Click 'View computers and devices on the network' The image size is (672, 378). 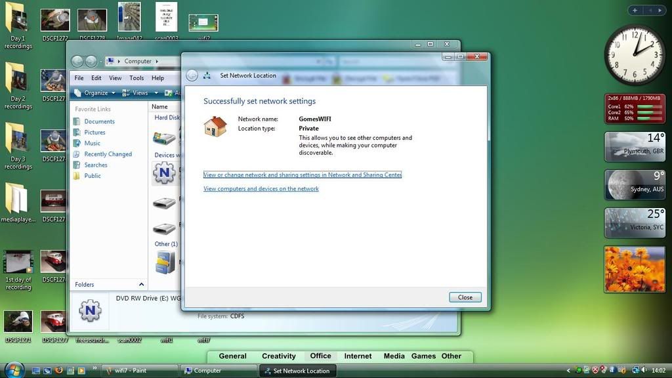click(x=261, y=188)
